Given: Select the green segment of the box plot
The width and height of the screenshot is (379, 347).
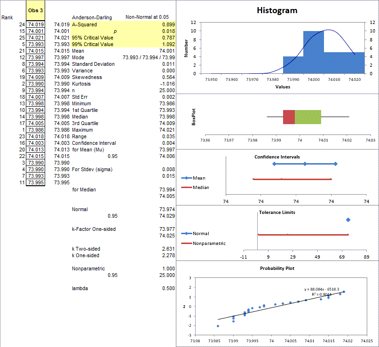Looking at the screenshot, I should pos(308,117).
